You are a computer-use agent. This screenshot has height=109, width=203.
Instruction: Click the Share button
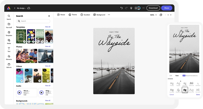[x=167, y=8]
